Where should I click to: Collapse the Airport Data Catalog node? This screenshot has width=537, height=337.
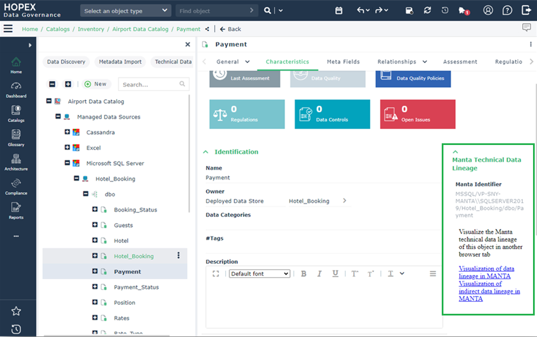click(x=49, y=101)
